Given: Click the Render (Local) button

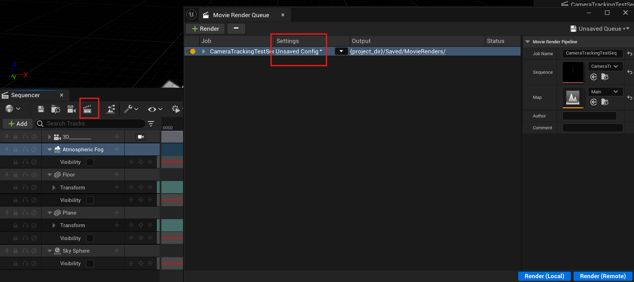Looking at the screenshot, I should click(x=544, y=276).
